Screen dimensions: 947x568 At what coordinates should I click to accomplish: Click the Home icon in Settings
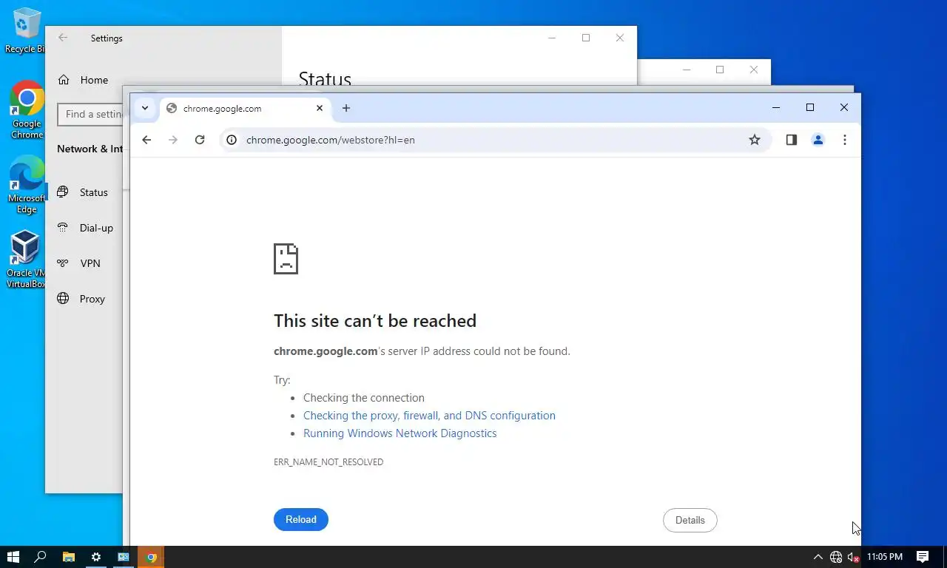[x=64, y=80]
